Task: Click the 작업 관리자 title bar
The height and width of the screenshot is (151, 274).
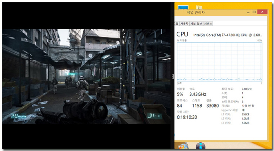Action: (x=210, y=12)
